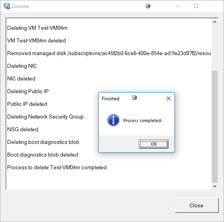Click the scrollbar up arrow
This screenshot has width=224, height=222.
tap(214, 22)
